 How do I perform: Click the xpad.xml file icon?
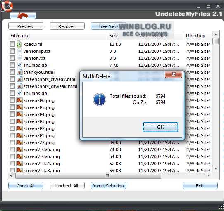pyautogui.click(x=19, y=44)
